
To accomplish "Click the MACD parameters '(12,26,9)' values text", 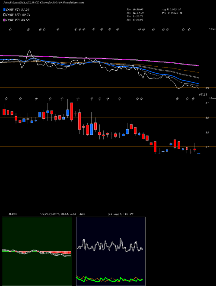I will tap(57, 214).
